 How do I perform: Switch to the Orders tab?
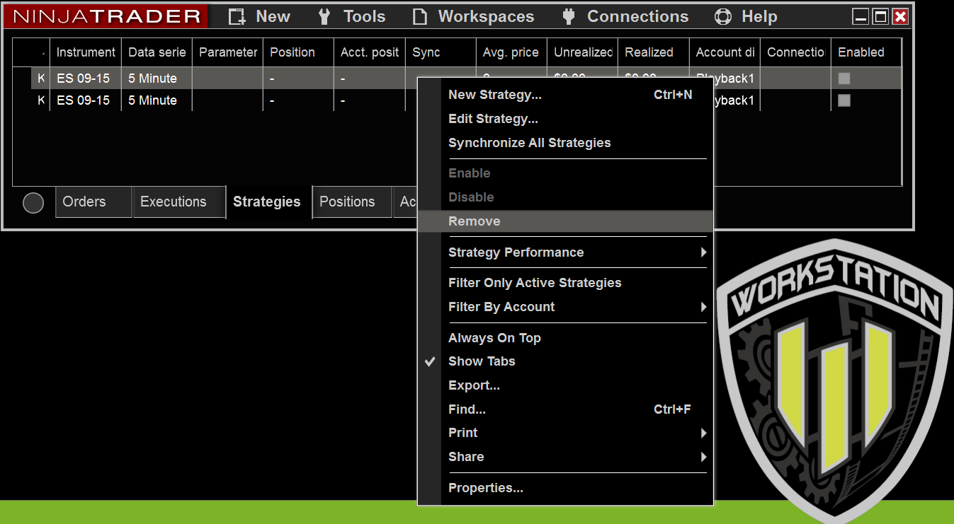pyautogui.click(x=93, y=202)
